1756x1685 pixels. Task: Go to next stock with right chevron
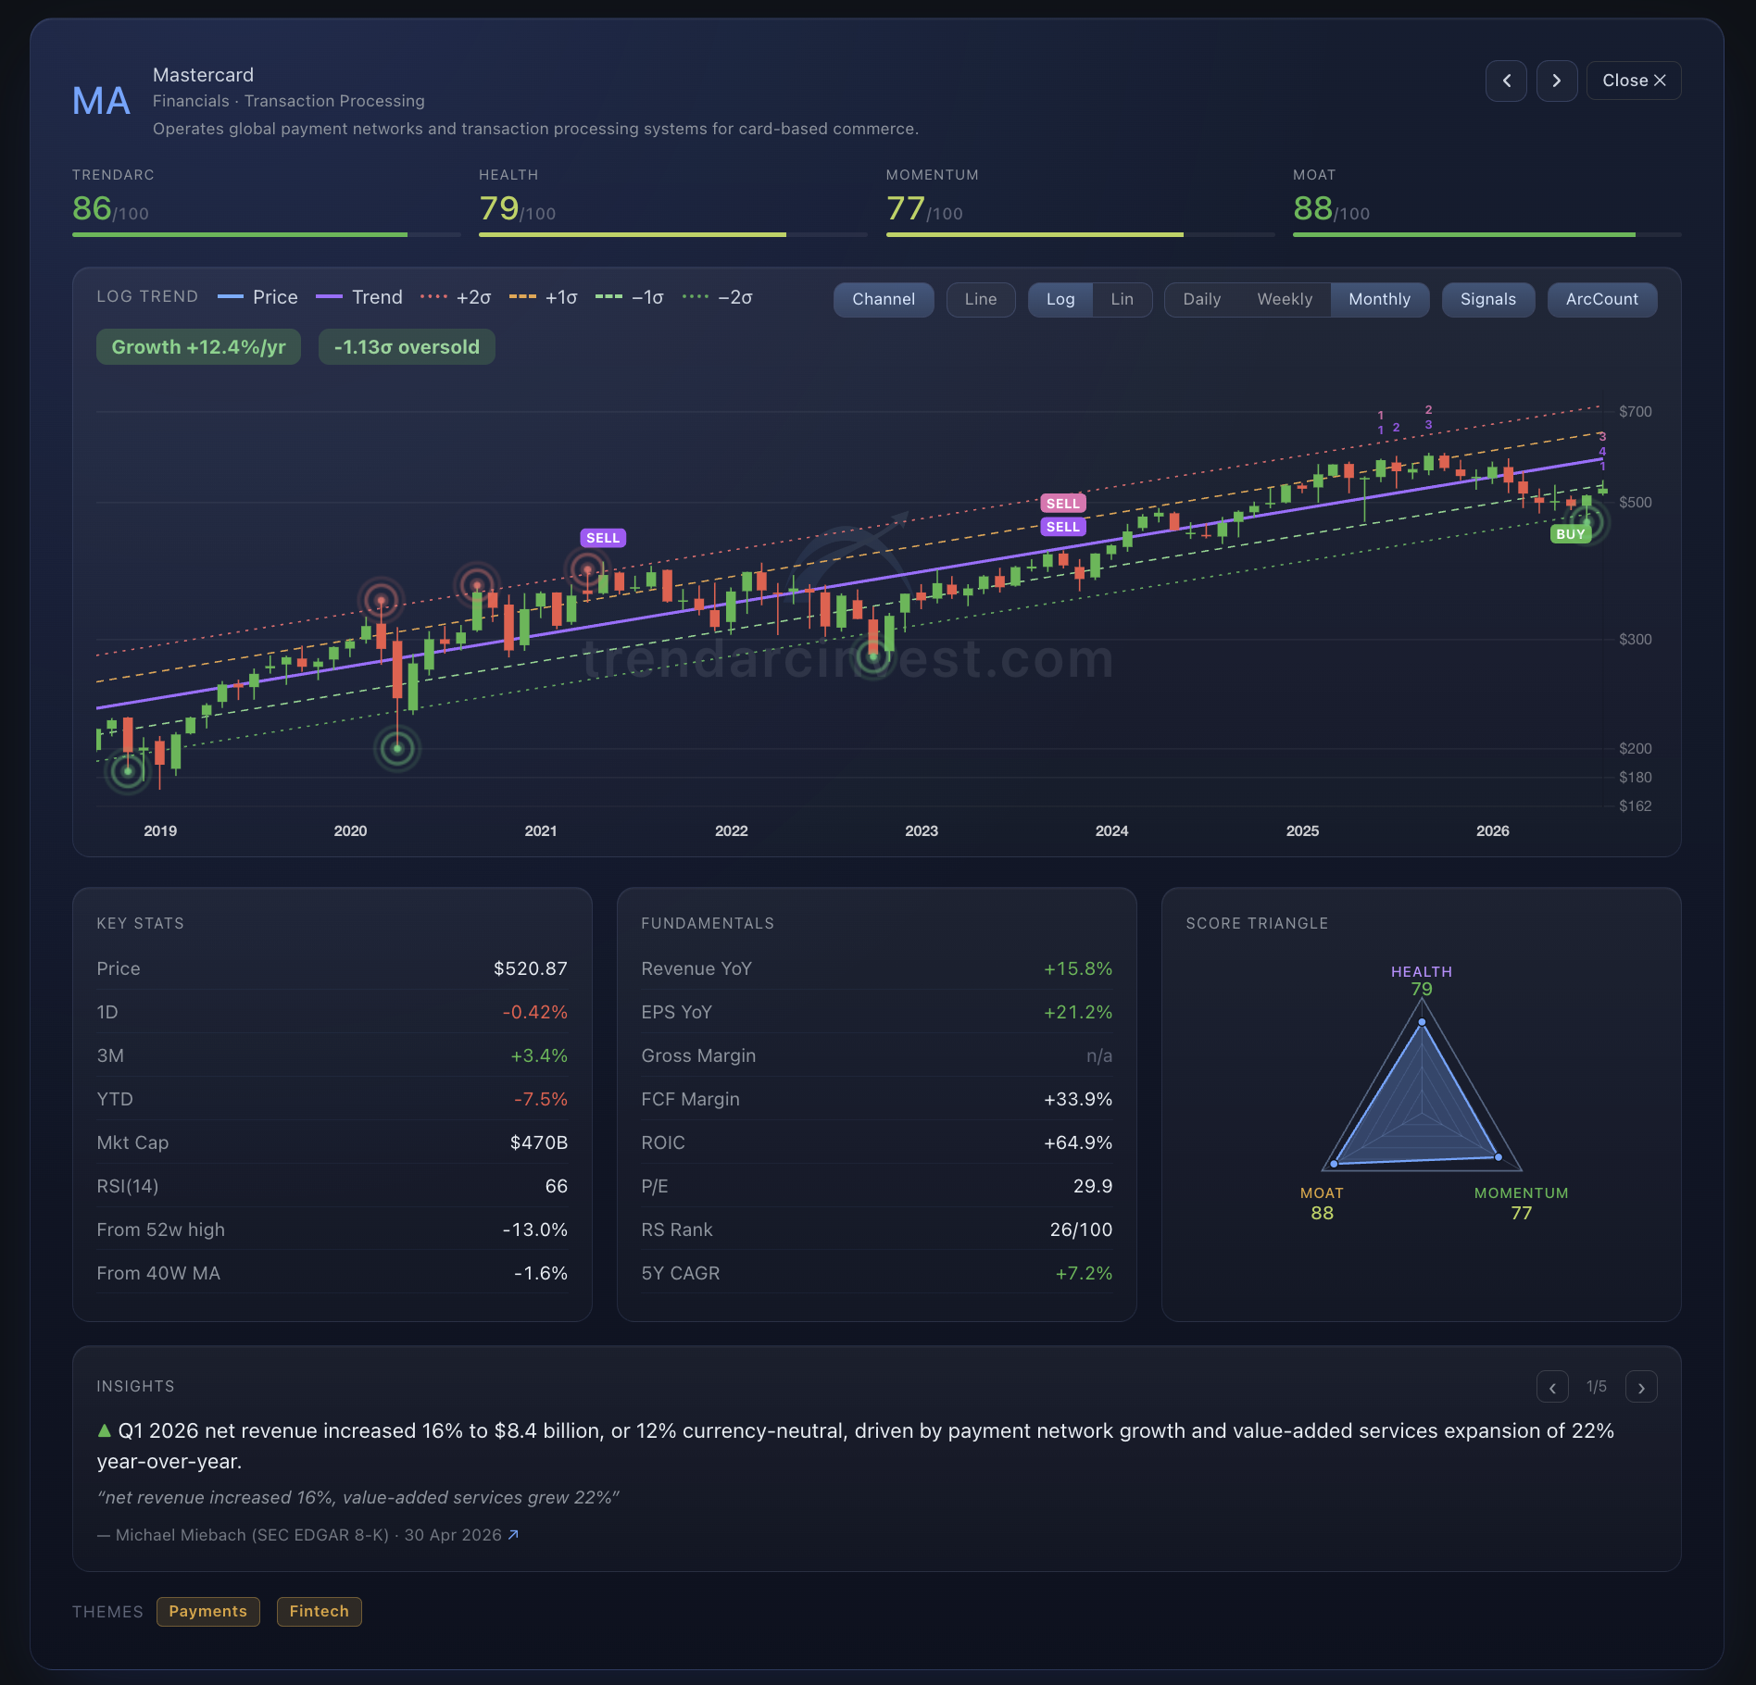1557,81
